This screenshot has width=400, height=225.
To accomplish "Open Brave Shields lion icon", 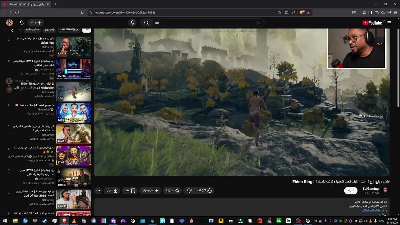I will 301,12.
